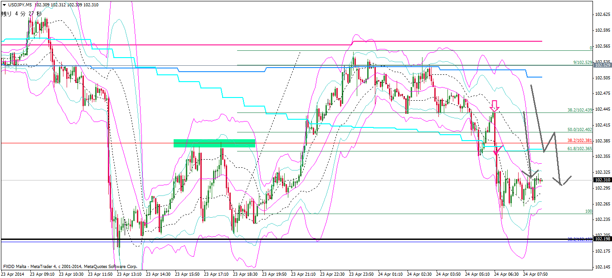Click the 23 Apr 11:50 time label

point(100,274)
